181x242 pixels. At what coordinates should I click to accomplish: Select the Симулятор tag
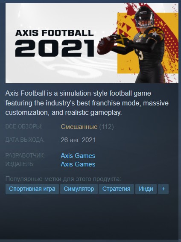pyautogui.click(x=79, y=189)
